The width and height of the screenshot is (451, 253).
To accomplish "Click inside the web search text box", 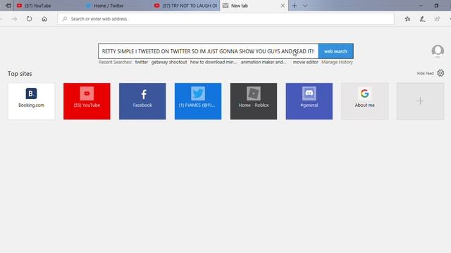I will tap(209, 51).
